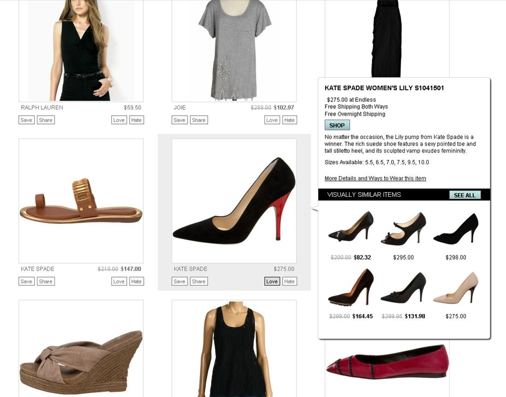Click the SHOP button in product popup
506x397 pixels.
click(x=337, y=125)
